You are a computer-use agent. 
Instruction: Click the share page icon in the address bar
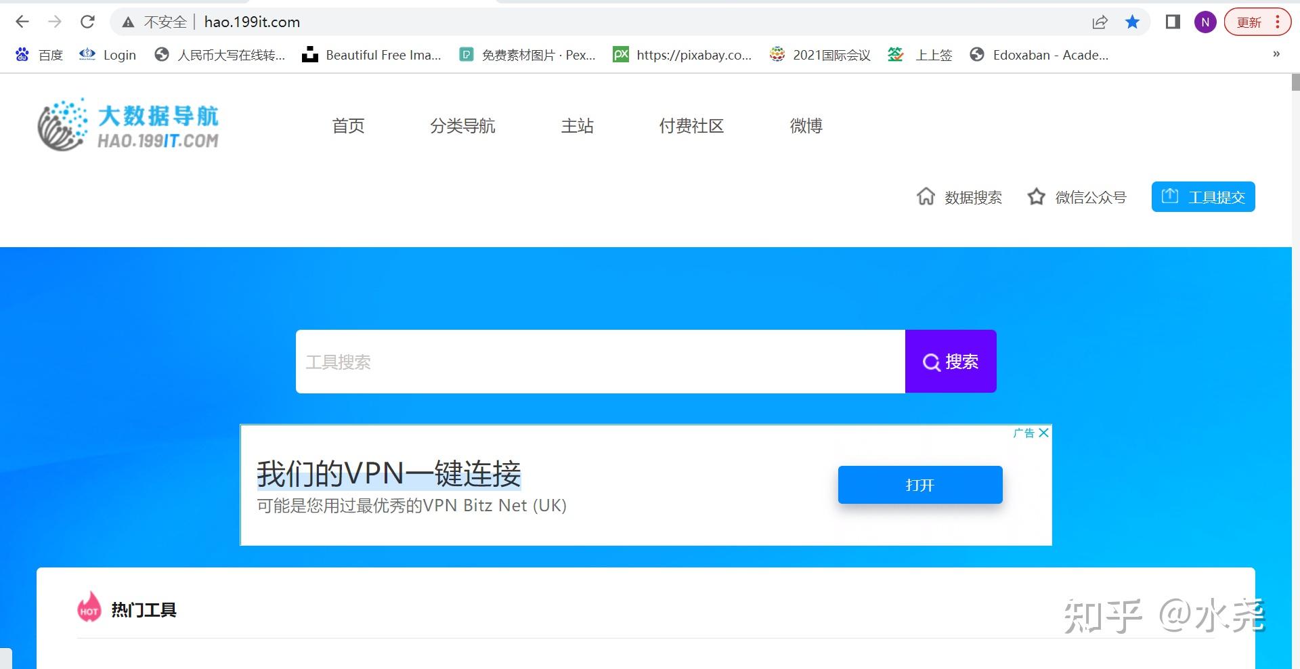[x=1100, y=22]
